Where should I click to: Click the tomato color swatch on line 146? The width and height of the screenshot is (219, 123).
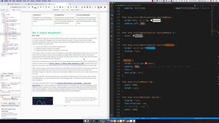[146, 63]
